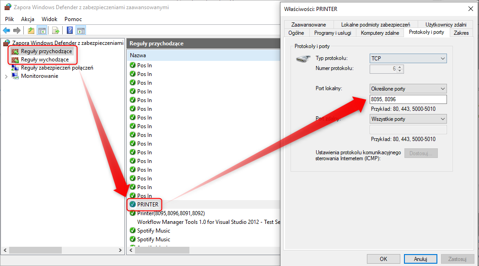This screenshot has height=266, width=479.
Task: Select the Spotify Music rule in list
Action: (x=153, y=231)
